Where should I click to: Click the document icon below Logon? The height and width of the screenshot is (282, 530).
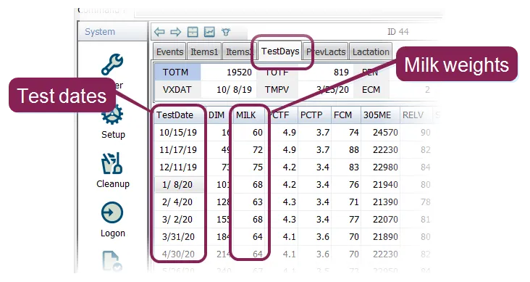click(x=112, y=261)
